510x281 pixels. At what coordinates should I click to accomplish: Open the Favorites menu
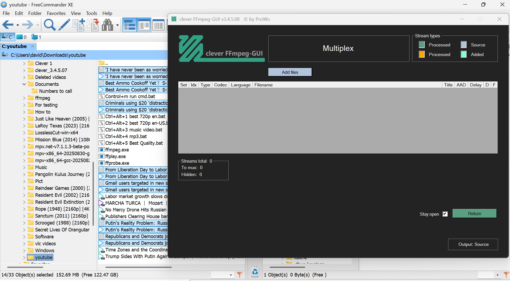pyautogui.click(x=56, y=13)
